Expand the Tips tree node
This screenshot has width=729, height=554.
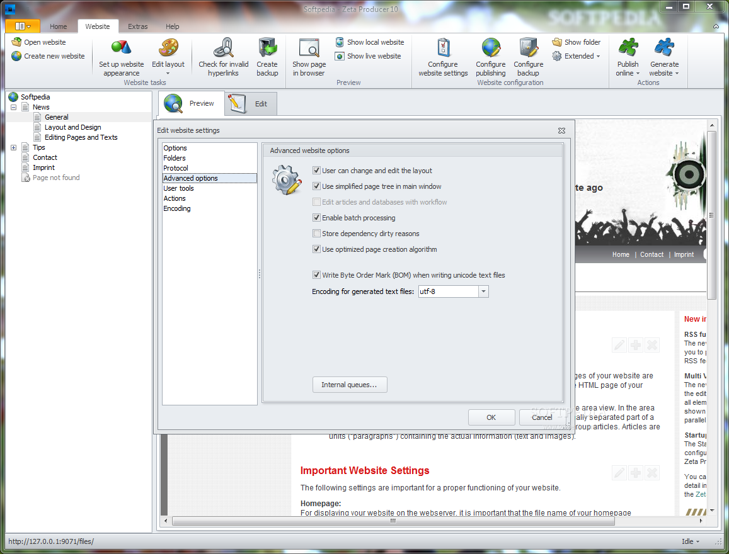tap(13, 148)
